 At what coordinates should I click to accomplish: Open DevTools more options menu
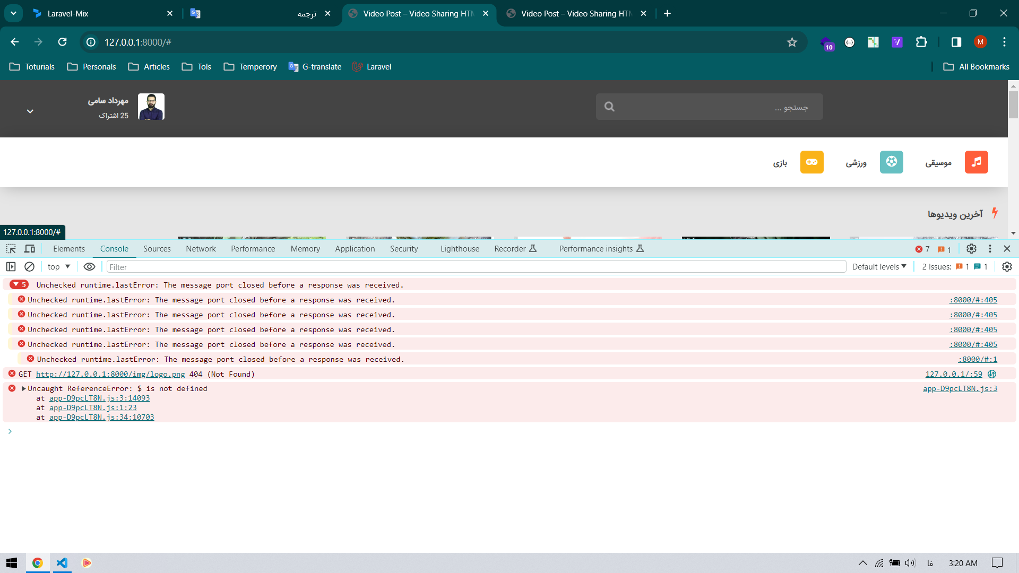tap(990, 249)
